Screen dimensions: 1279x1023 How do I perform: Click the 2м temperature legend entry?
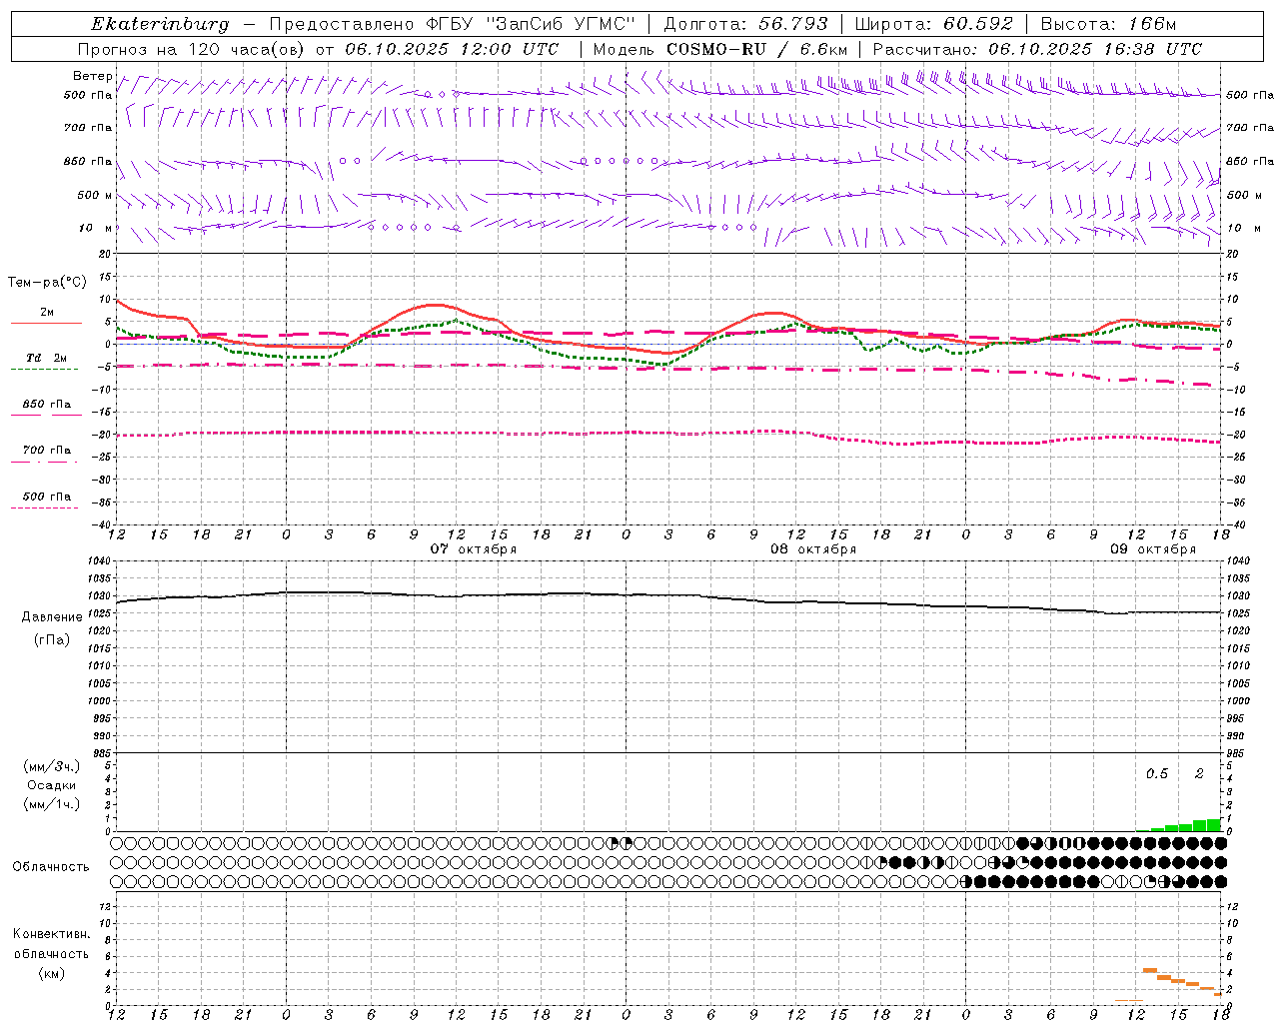click(47, 312)
